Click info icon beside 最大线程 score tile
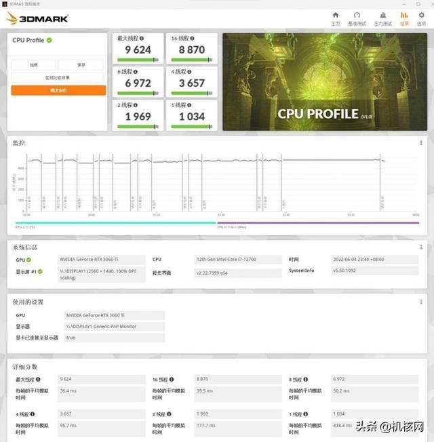 tap(142, 39)
